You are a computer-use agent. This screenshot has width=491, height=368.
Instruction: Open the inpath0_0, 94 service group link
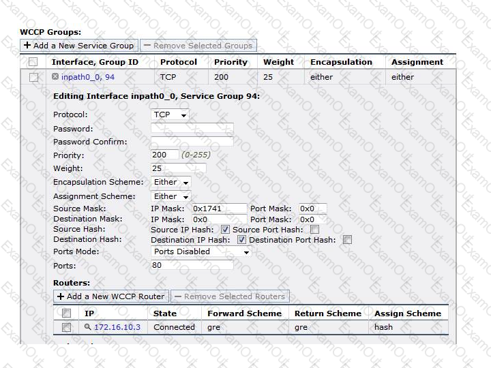(x=88, y=77)
